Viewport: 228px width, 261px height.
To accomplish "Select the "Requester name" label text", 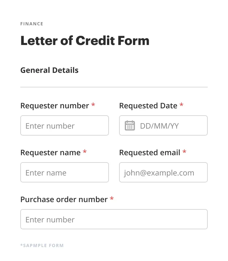I will (x=50, y=153).
